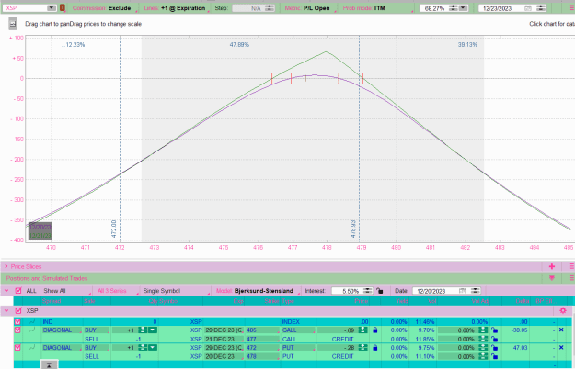Open the Show All filter dropdown
This screenshot has width=575, height=369.
[x=66, y=291]
